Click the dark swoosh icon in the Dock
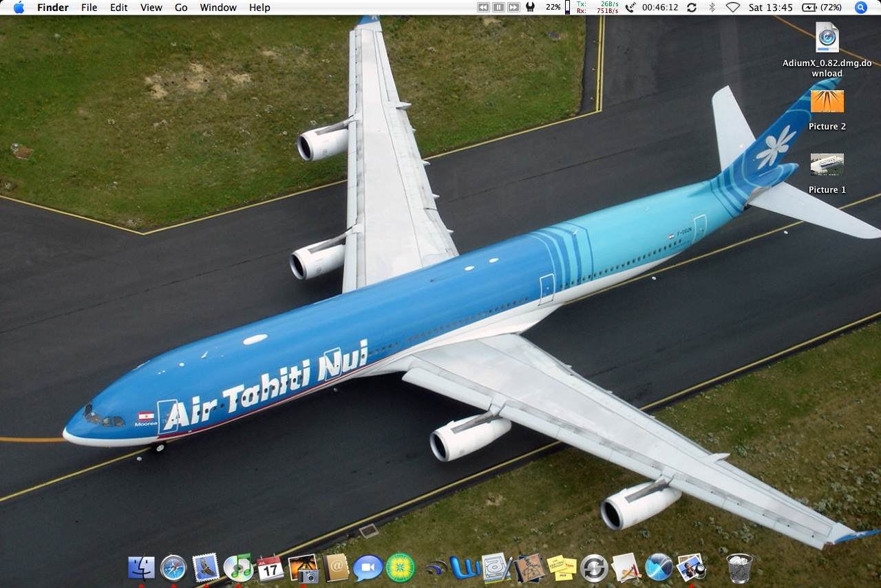Image resolution: width=881 pixels, height=588 pixels. [436, 569]
